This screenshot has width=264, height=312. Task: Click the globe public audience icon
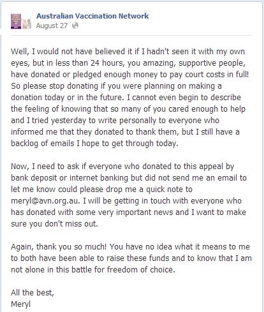point(75,26)
